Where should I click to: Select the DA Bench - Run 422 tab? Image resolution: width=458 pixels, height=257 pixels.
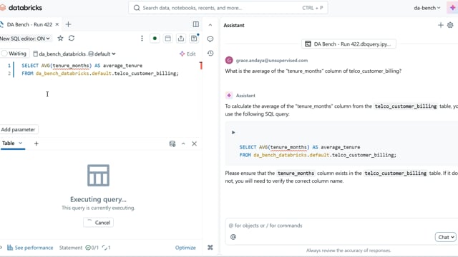29,24
